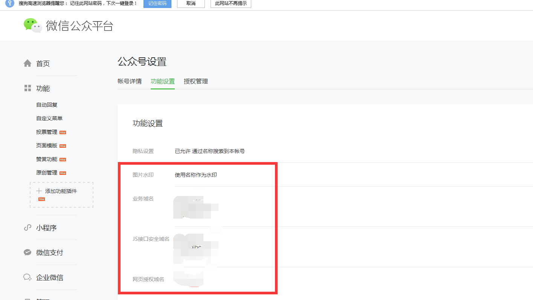The width and height of the screenshot is (533, 300).
Task: Click the chat icon beside 企业微信
Action: 27,277
